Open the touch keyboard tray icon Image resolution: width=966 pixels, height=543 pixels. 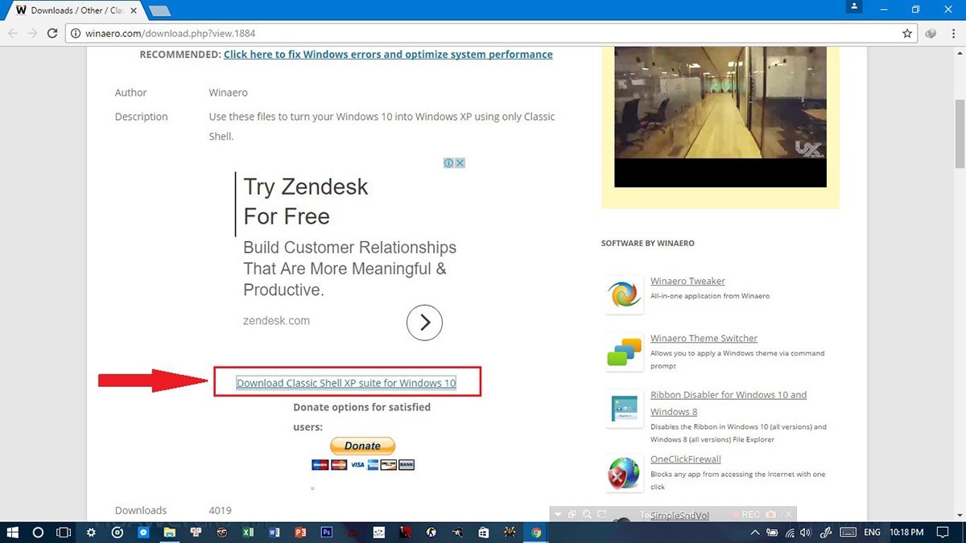click(848, 533)
